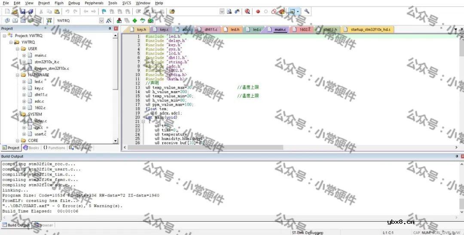Expand dht11.c node in project tree

point(24,95)
